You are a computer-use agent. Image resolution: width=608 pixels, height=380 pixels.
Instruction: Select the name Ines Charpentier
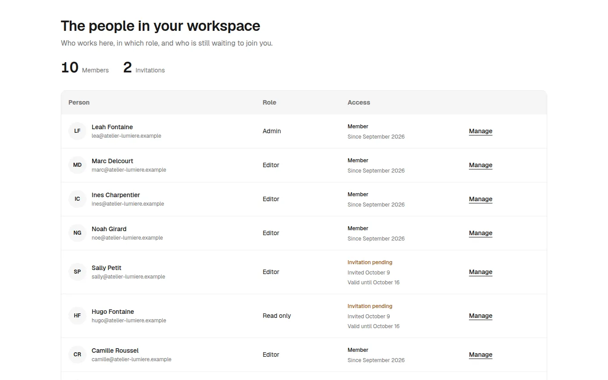[x=116, y=195]
